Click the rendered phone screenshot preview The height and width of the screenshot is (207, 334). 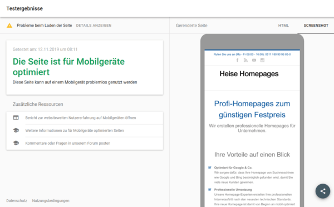[252, 121]
